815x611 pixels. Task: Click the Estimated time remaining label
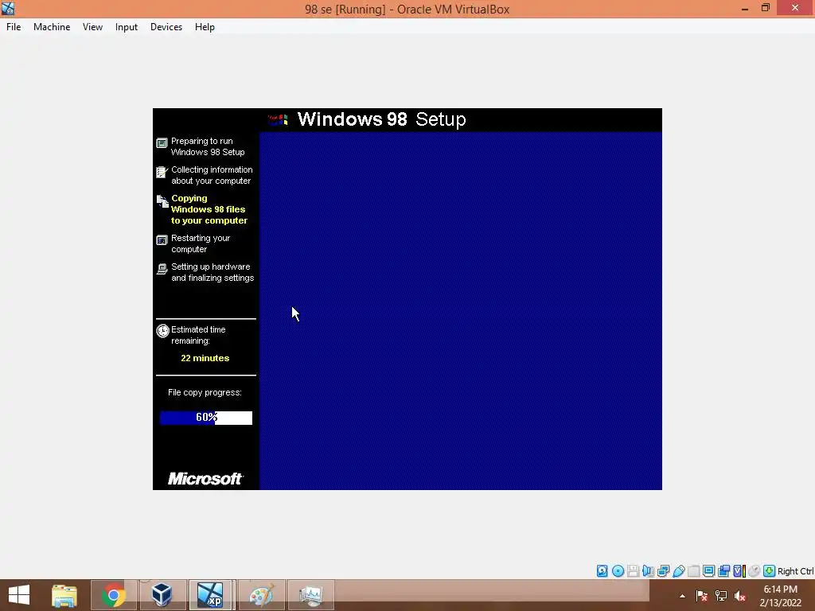click(x=198, y=335)
